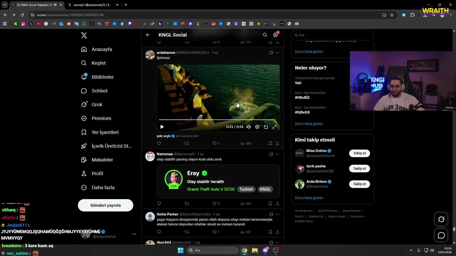Follow tarık pasha
This screenshot has width=456, height=256.
coord(359,169)
